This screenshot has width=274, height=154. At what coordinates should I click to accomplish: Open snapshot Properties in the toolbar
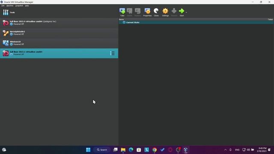pyautogui.click(x=147, y=12)
